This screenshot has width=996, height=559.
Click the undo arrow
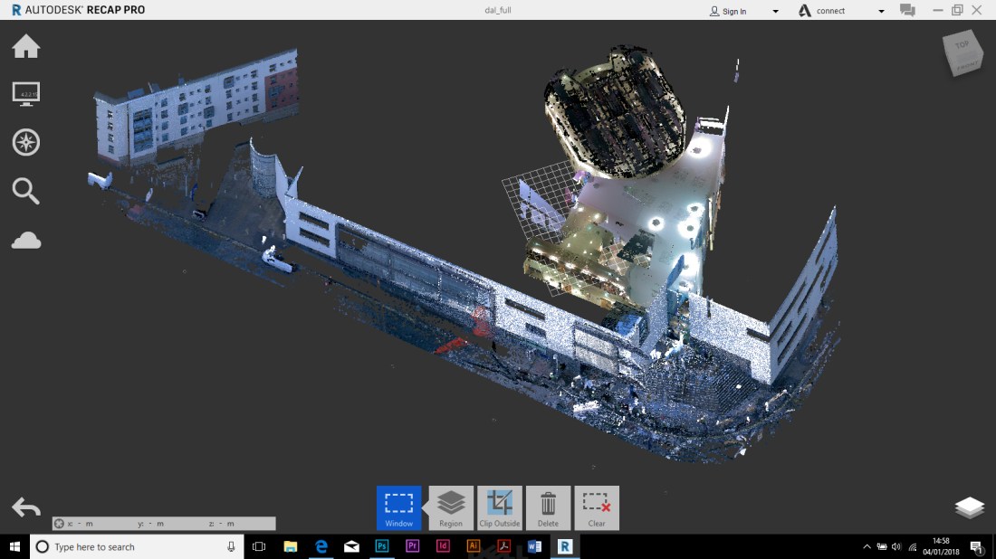[27, 507]
